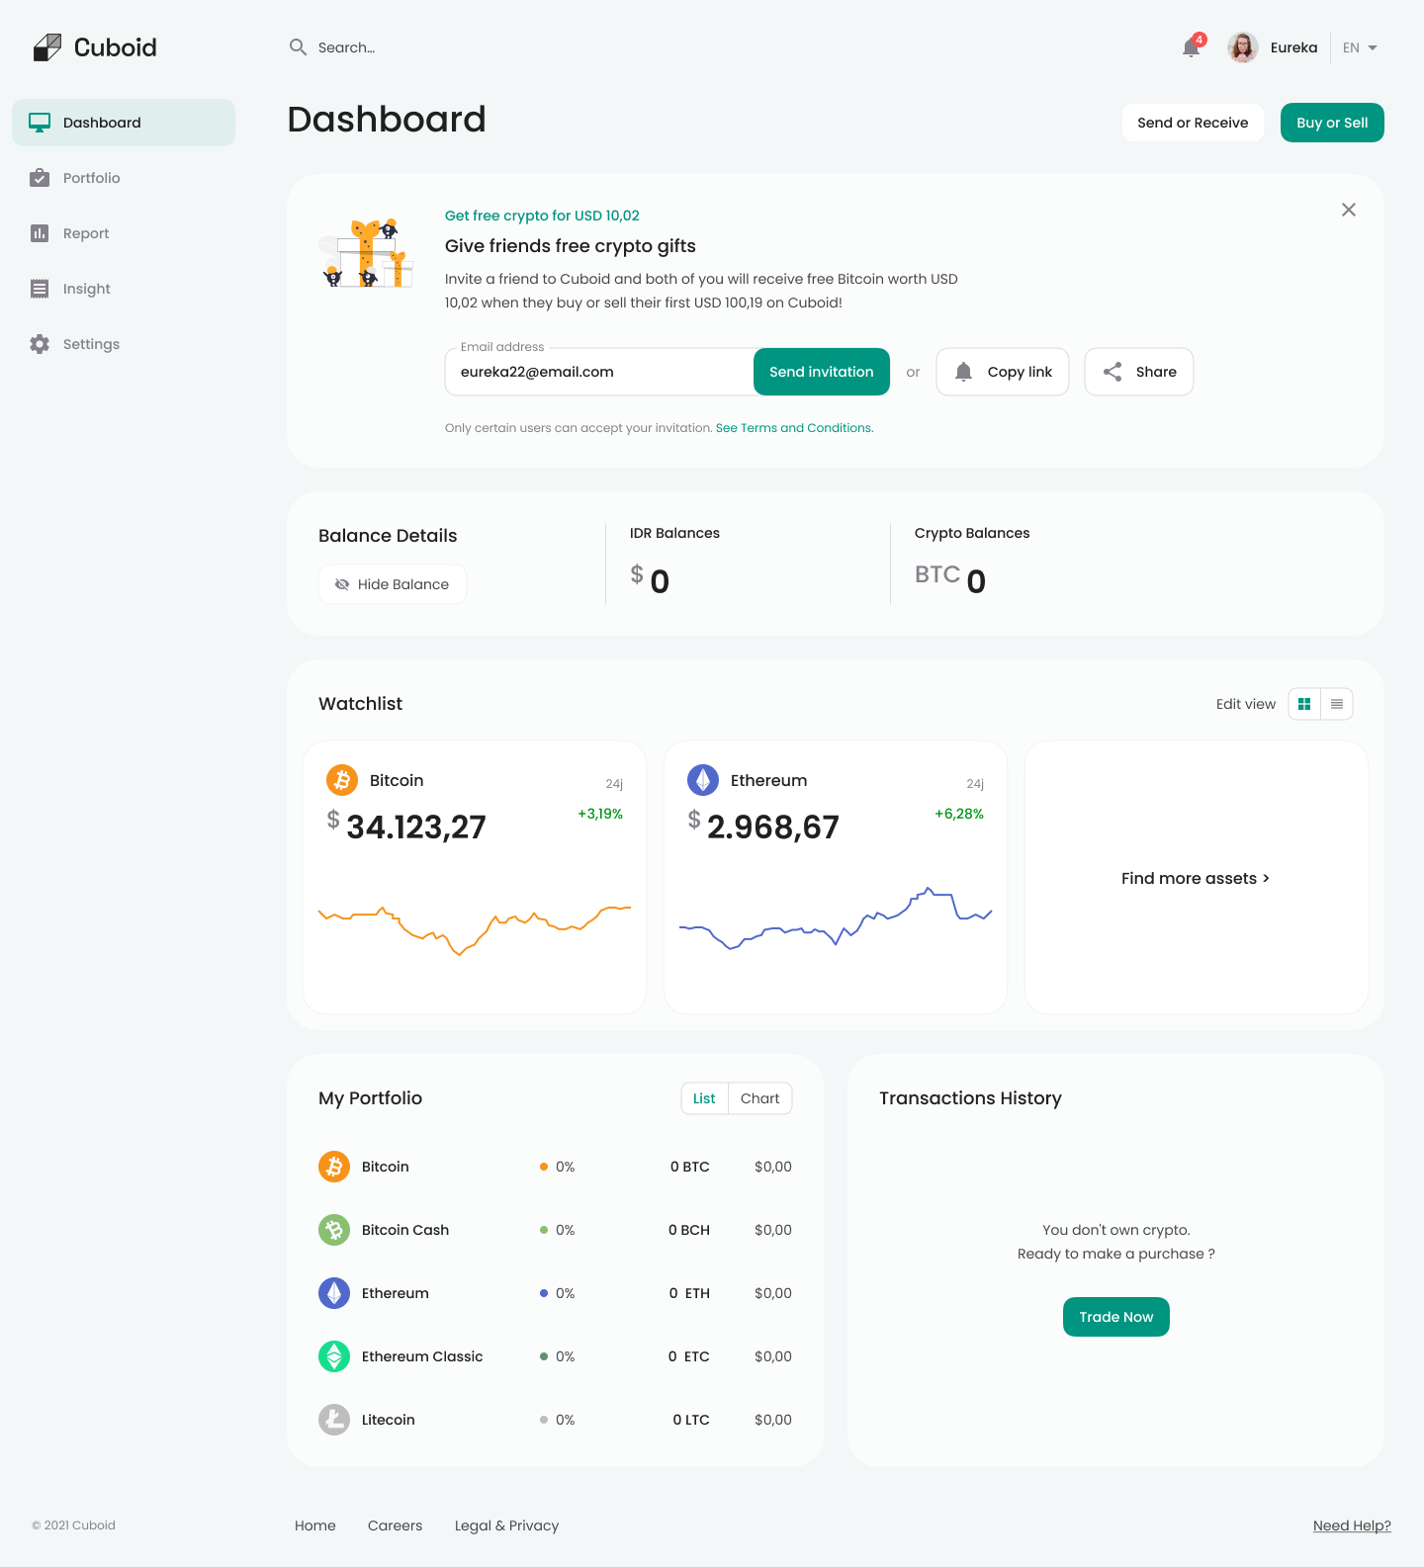
Task: Click the Send or Receive button
Action: pyautogui.click(x=1193, y=123)
